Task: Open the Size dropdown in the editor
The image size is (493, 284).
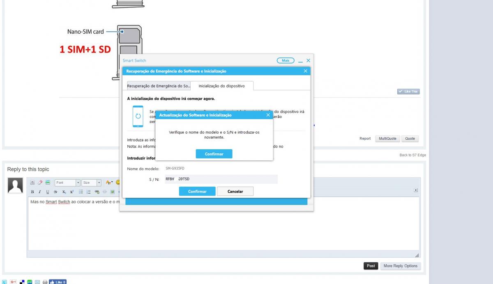Action: click(x=92, y=182)
